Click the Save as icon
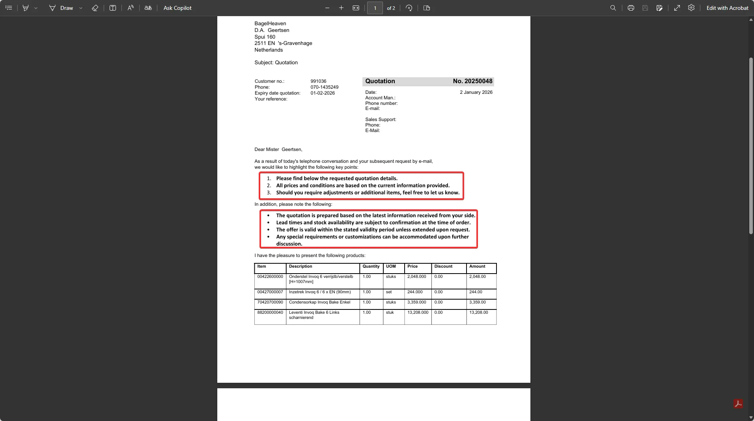The image size is (754, 421). click(x=659, y=8)
